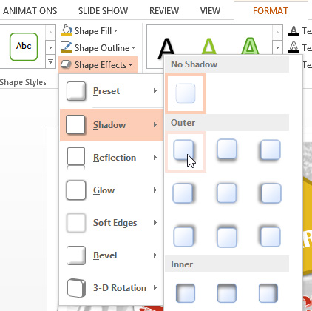Apply second Inner shadow preset
The image size is (312, 311).
click(227, 293)
